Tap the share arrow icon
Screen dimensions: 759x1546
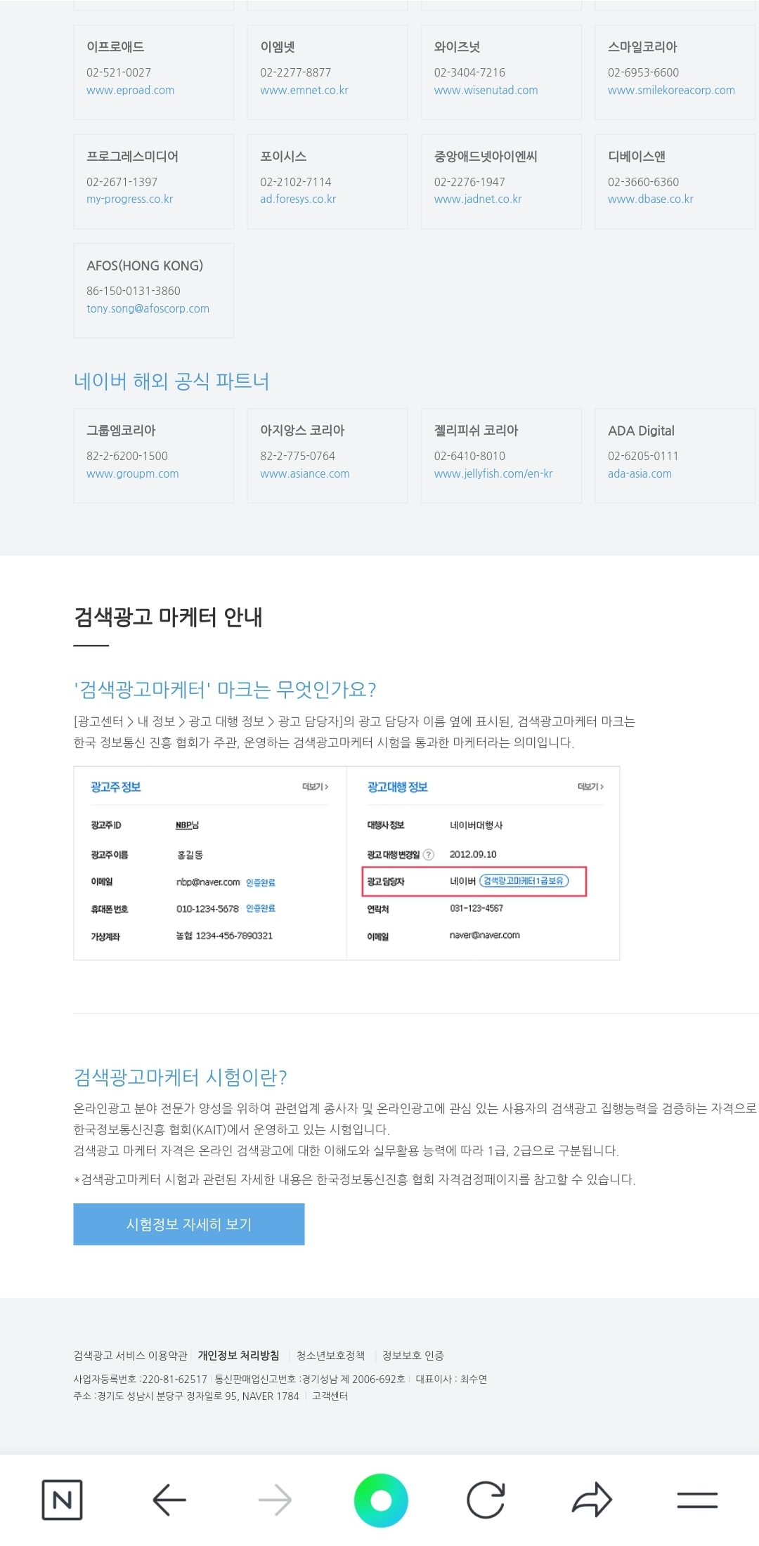pyautogui.click(x=592, y=1500)
